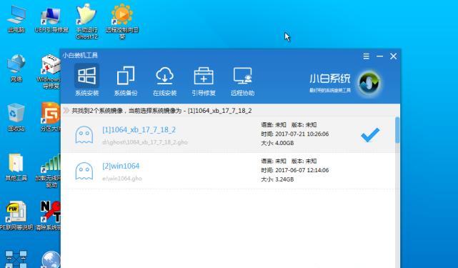This screenshot has height=268, width=458.
Task: Open the 系统安装 Windows logo tab
Action: pos(86,80)
